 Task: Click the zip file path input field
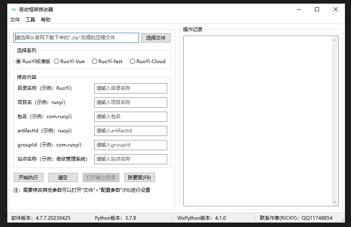(76, 38)
